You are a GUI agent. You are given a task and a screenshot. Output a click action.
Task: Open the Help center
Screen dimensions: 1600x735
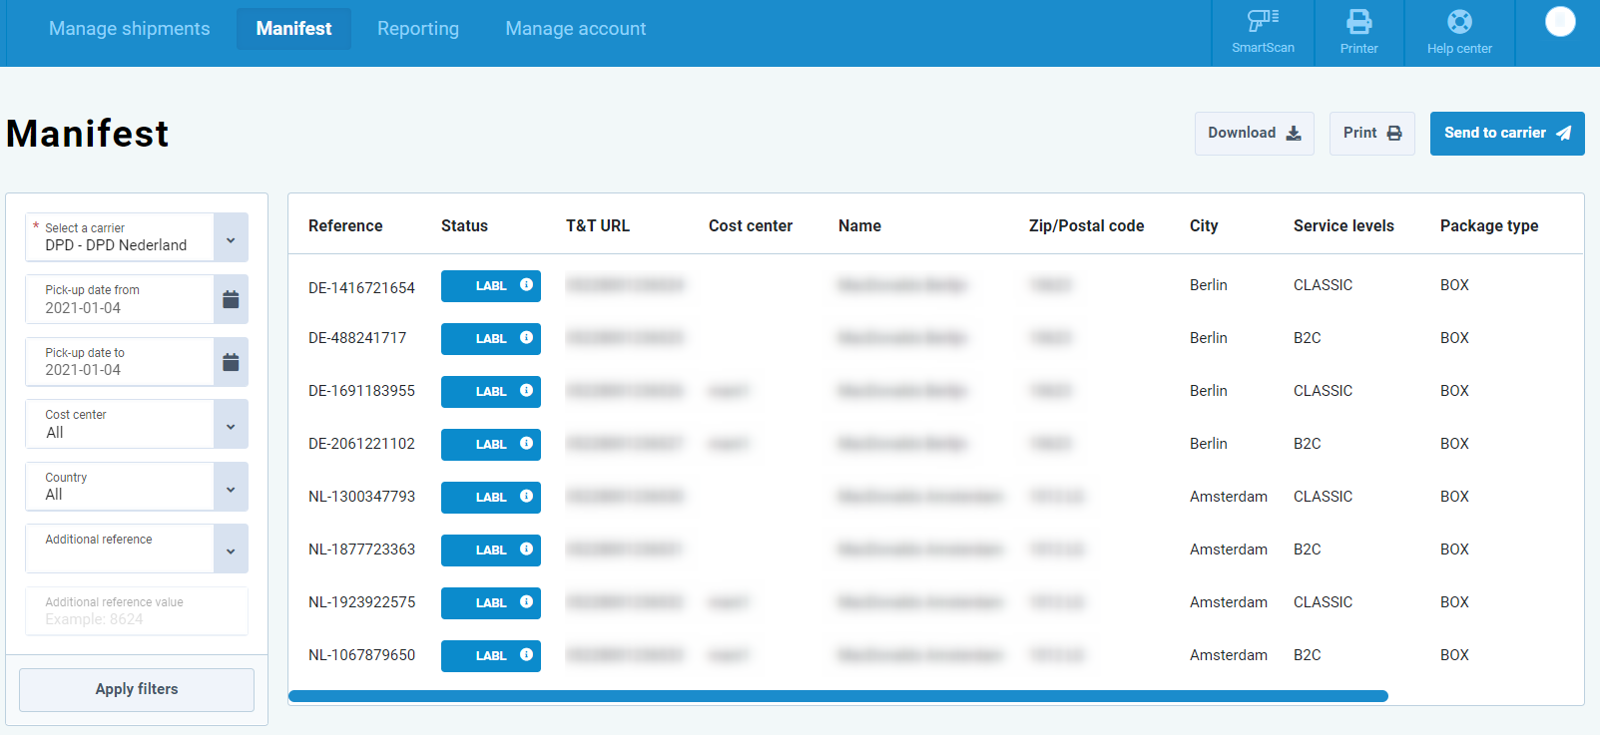1458,32
